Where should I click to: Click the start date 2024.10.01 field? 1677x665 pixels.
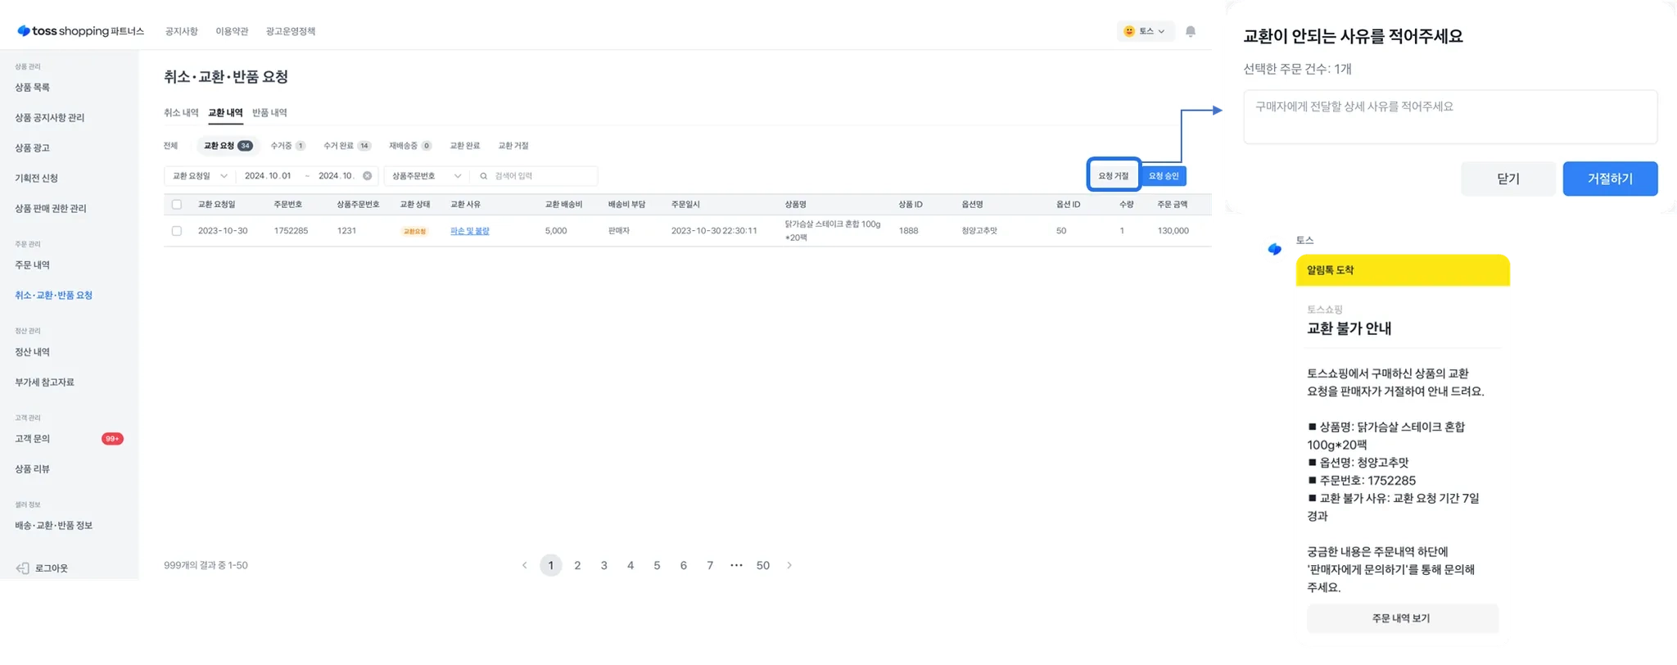[268, 176]
